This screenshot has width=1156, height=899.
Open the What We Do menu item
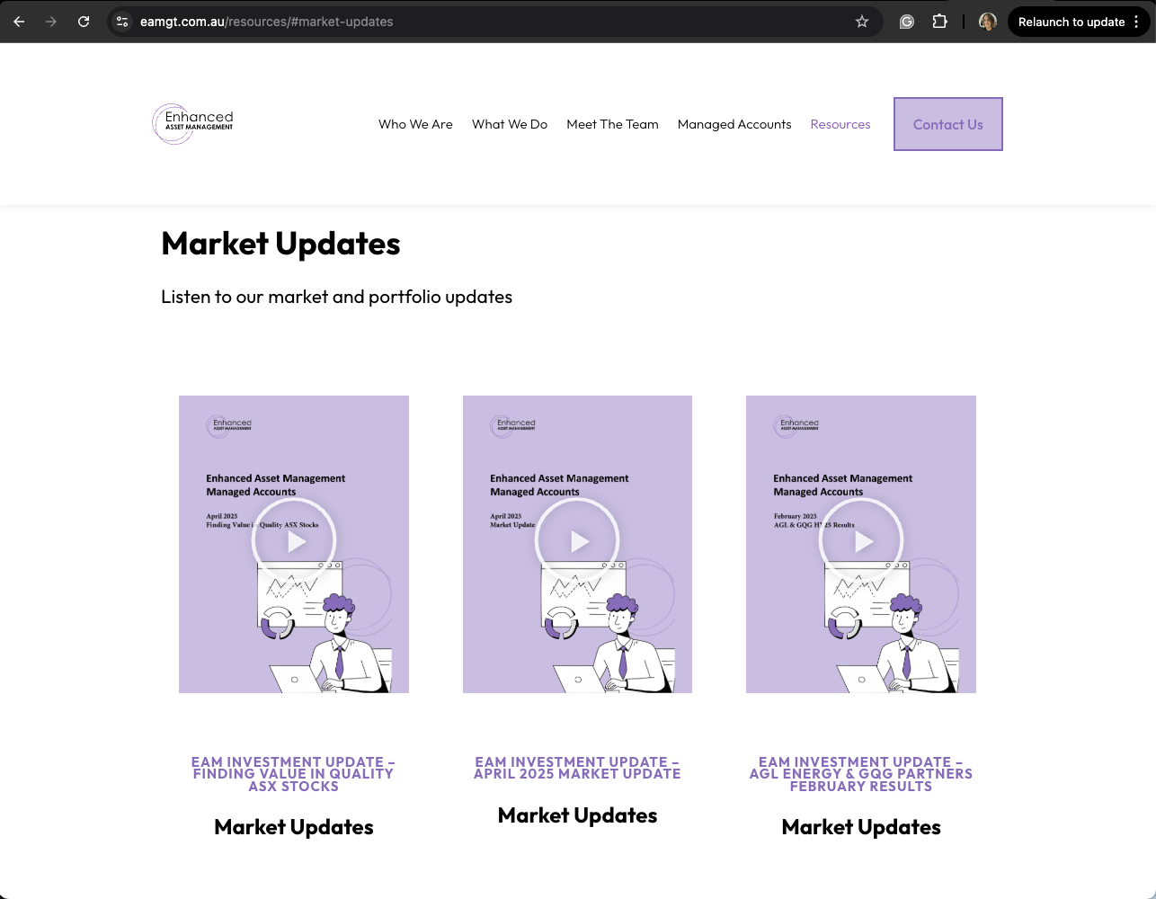[510, 124]
